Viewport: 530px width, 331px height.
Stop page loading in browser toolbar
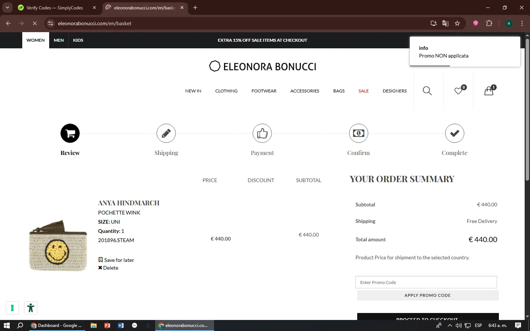(35, 23)
